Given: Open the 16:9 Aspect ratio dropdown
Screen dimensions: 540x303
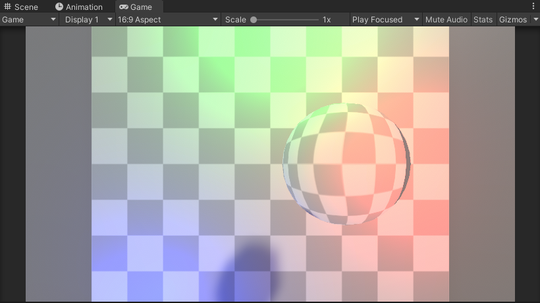Looking at the screenshot, I should (167, 20).
